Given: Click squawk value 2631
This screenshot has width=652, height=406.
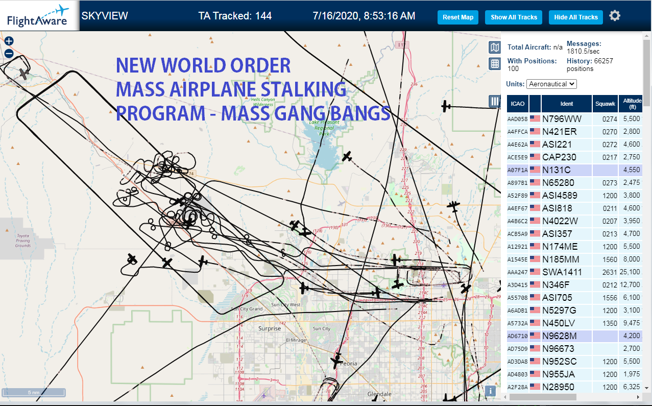Looking at the screenshot, I should tap(610, 272).
